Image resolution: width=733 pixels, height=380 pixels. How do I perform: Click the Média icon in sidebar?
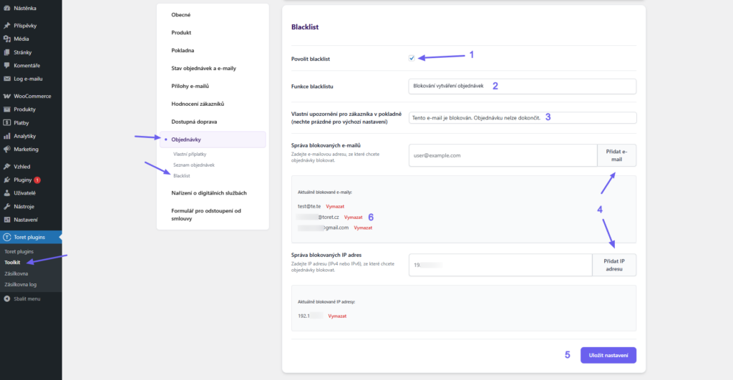(x=7, y=39)
